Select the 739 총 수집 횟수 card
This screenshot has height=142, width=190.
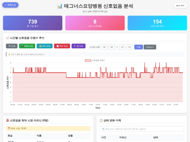(33, 23)
